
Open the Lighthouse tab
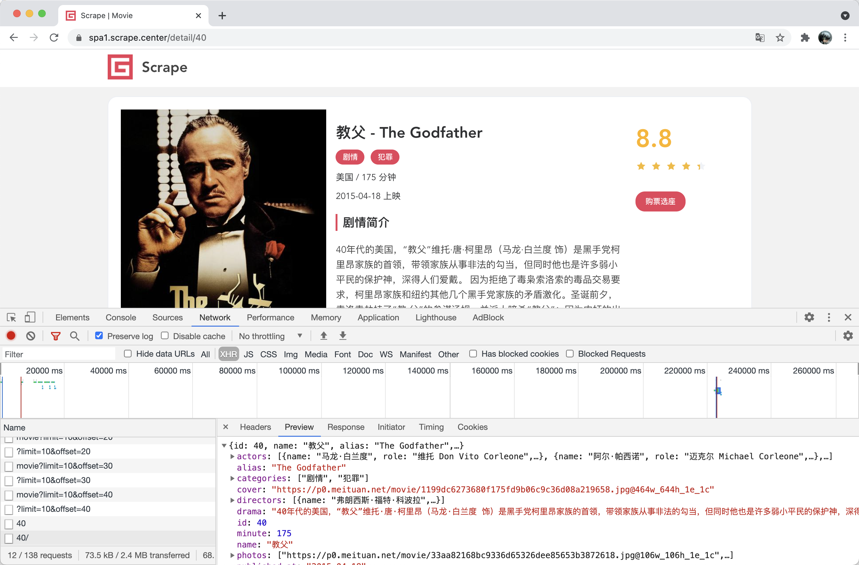pyautogui.click(x=436, y=318)
